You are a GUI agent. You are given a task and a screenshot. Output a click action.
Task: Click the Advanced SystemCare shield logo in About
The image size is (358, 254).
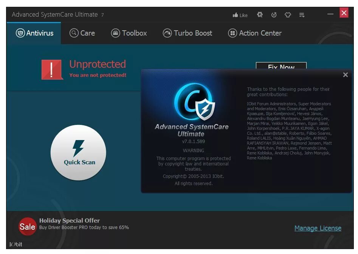[195, 101]
